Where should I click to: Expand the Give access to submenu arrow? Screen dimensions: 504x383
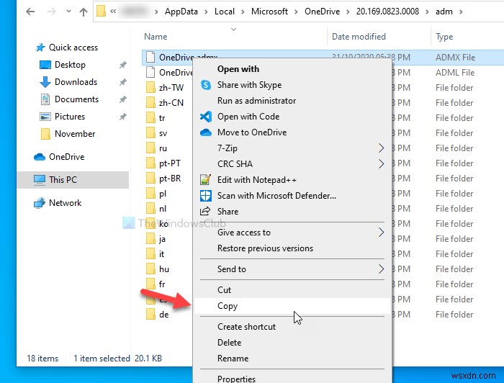click(x=381, y=233)
